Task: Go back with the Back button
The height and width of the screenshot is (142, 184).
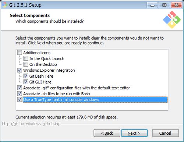Action: click(107, 133)
